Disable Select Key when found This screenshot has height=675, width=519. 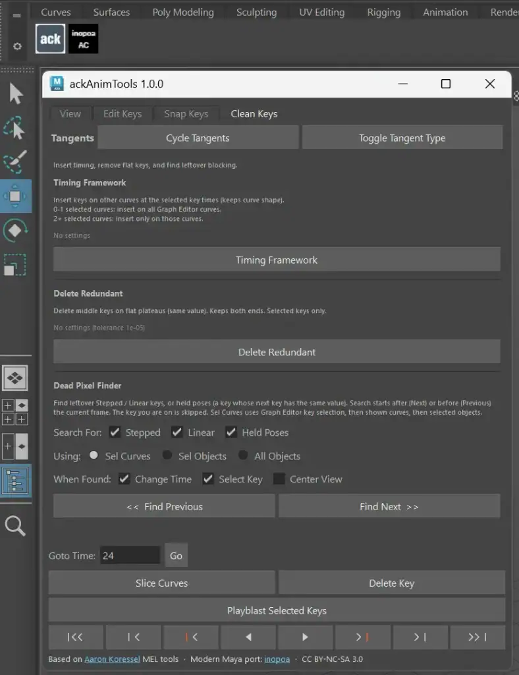pos(208,479)
